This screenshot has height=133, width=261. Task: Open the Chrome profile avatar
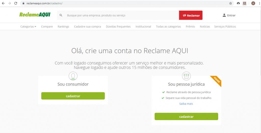[253, 3]
